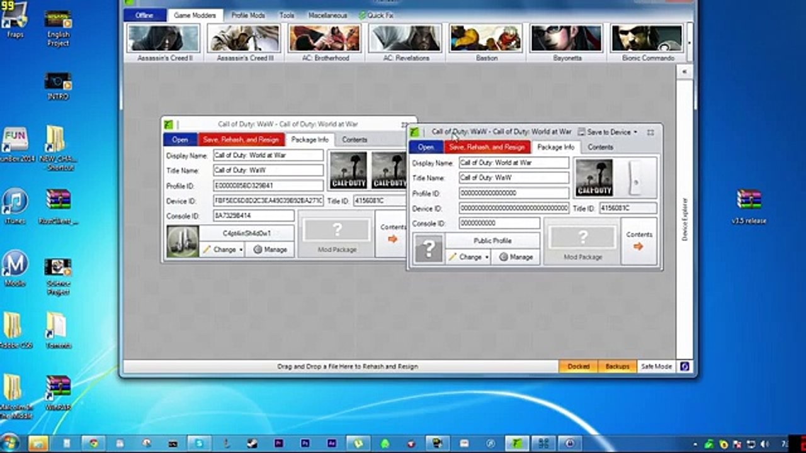Click the Mod Package box in left window
Viewport: 806px width, 453px height.
tap(337, 234)
